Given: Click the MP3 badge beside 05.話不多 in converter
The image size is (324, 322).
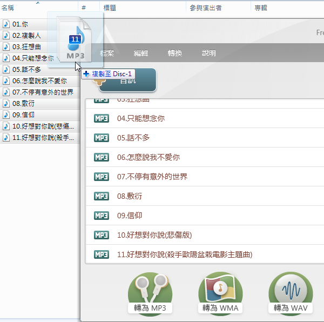Looking at the screenshot, I should [102, 138].
